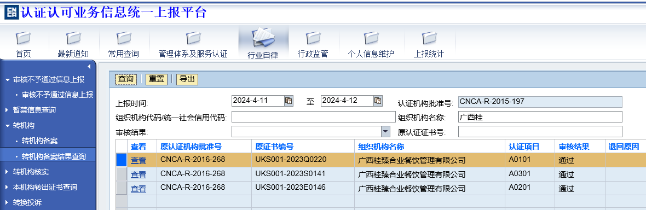Image resolution: width=646 pixels, height=210 pixels.
Task: Select row marker for UKS001-2023E0146 row
Action: [122, 188]
